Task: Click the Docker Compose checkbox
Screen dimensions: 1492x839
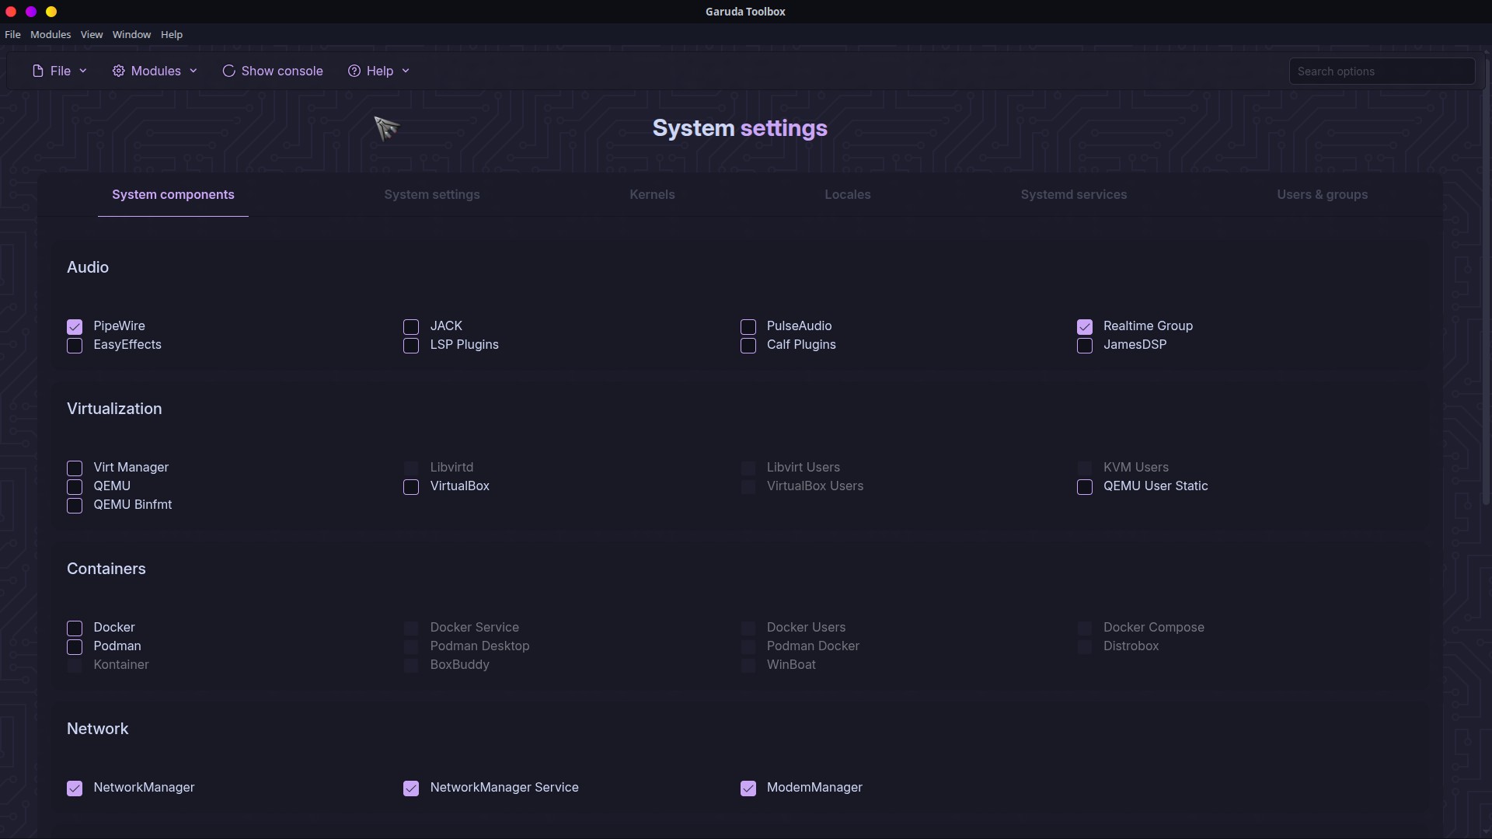Action: point(1085,628)
